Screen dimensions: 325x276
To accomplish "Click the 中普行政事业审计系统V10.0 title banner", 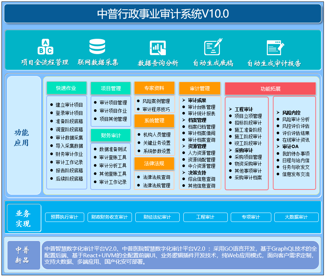I will click(163, 14).
